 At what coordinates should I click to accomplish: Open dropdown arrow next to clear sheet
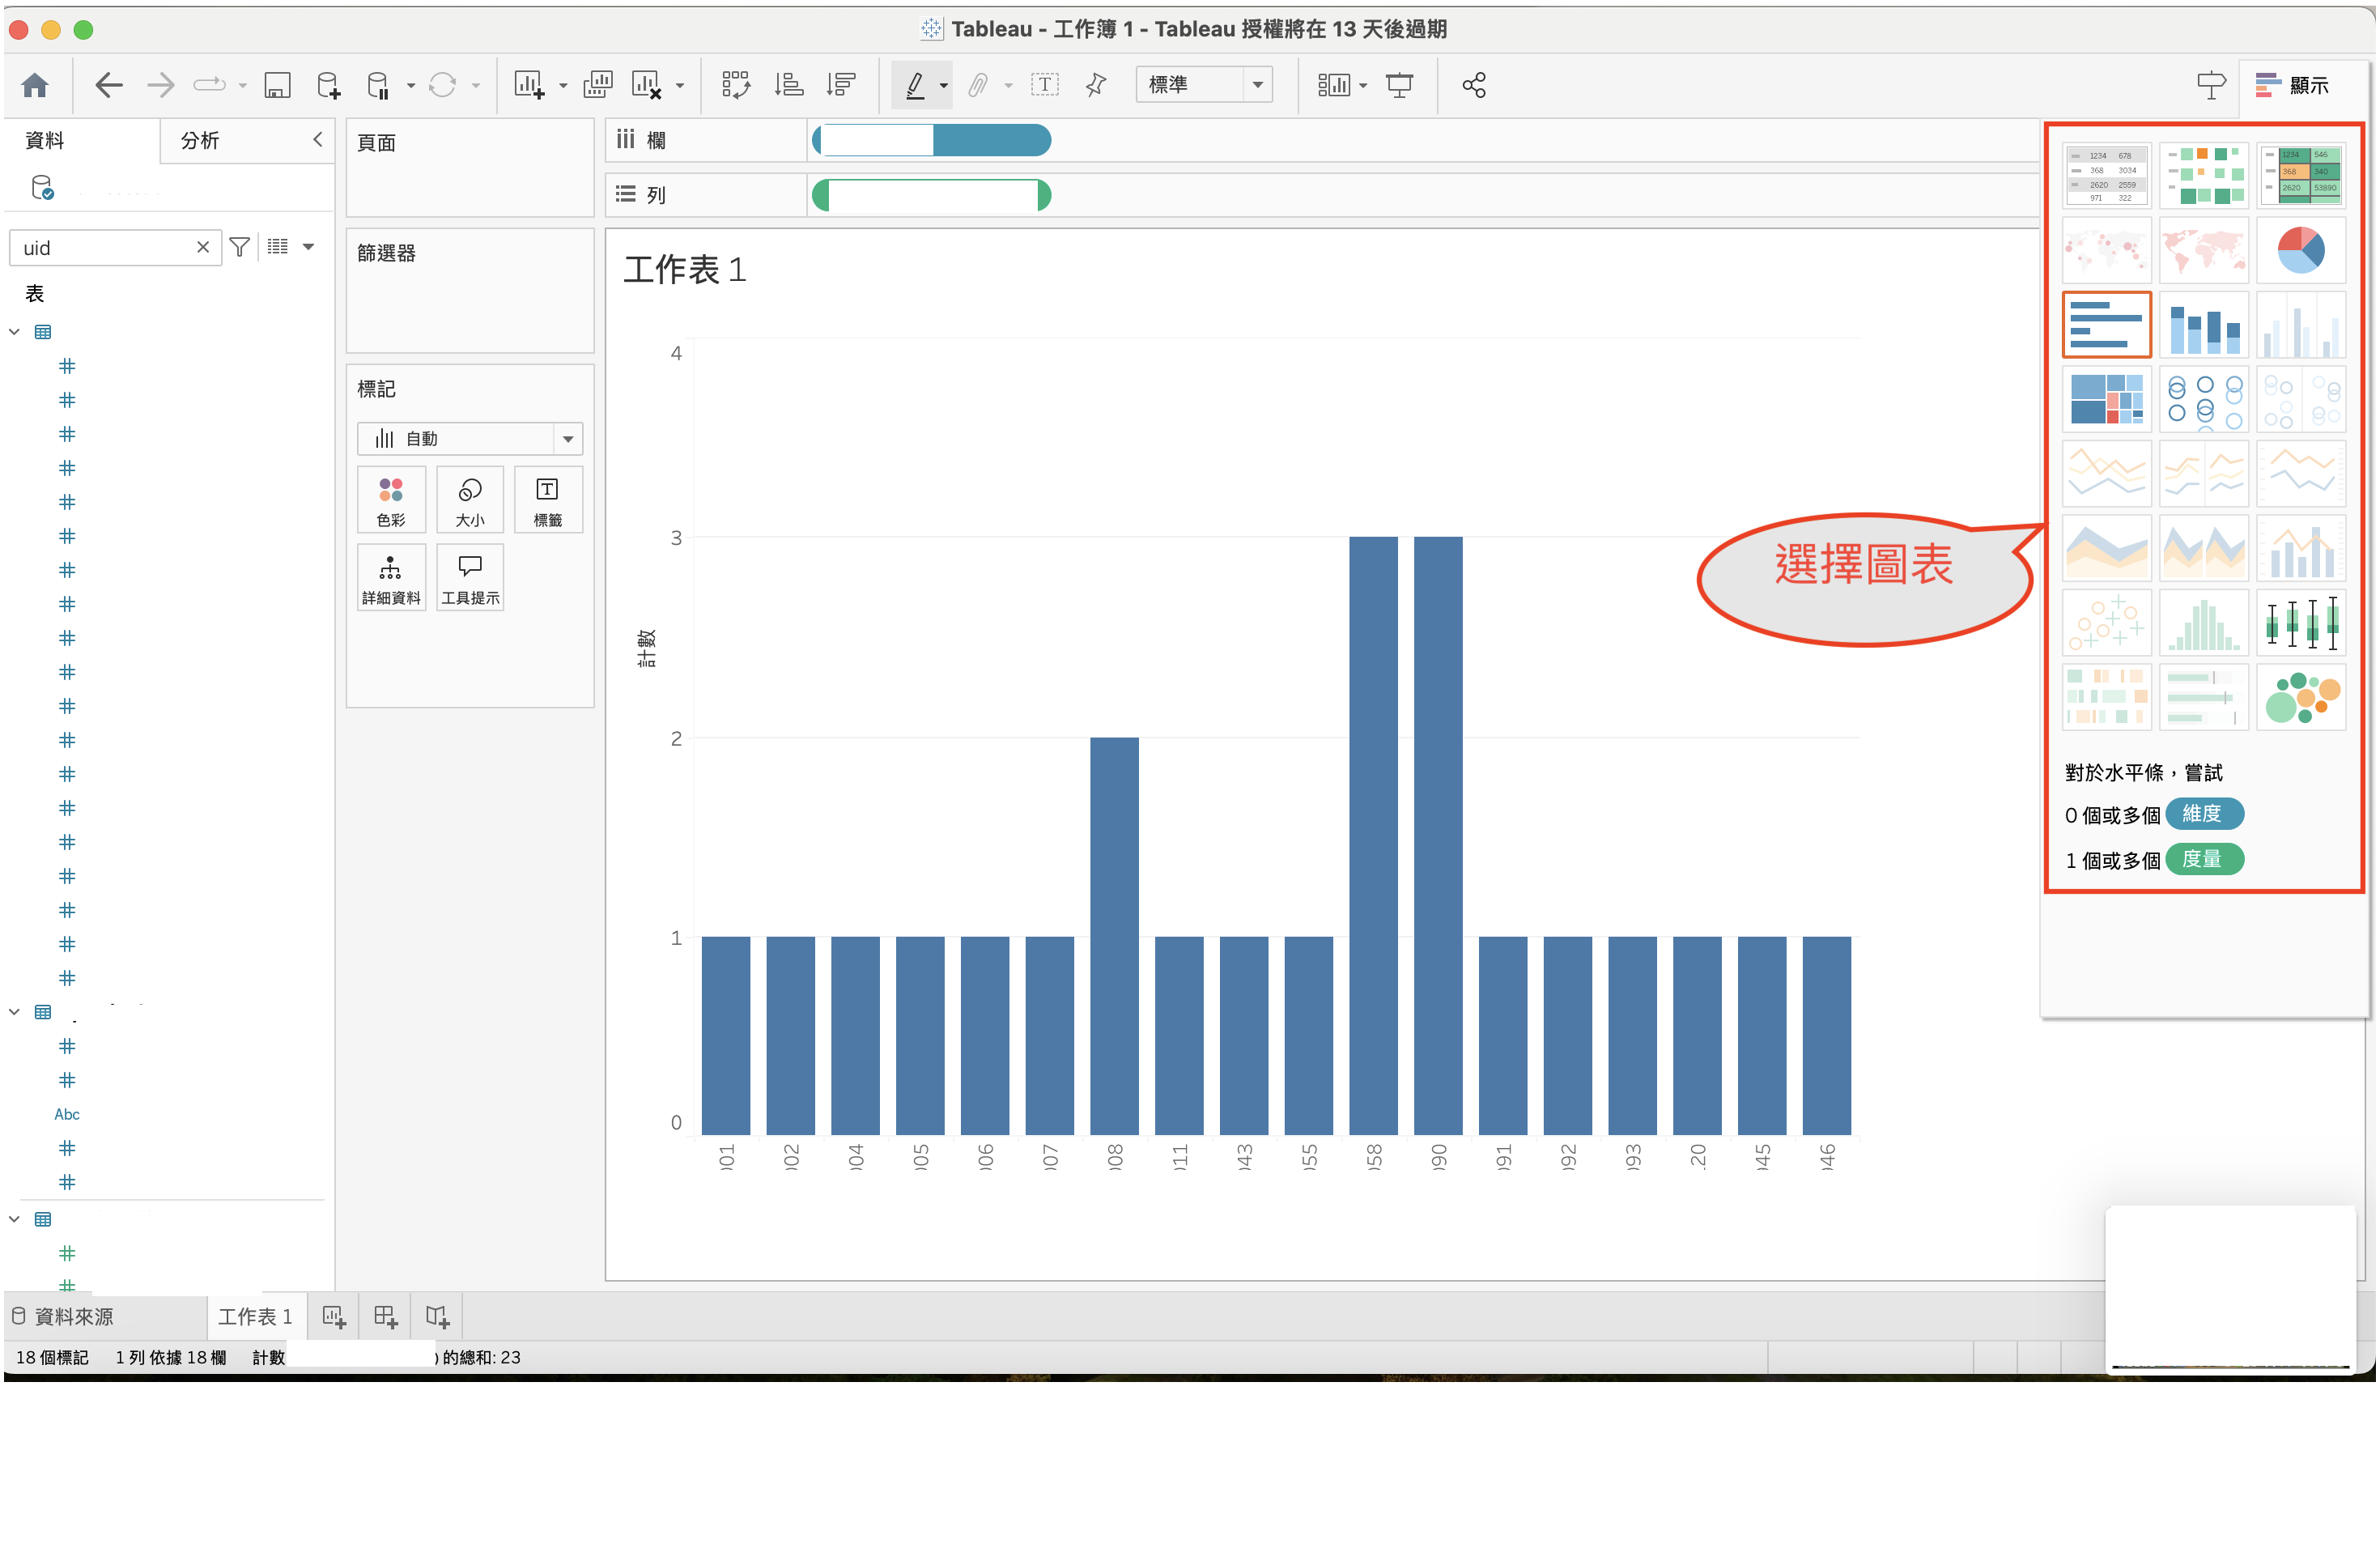click(x=680, y=86)
